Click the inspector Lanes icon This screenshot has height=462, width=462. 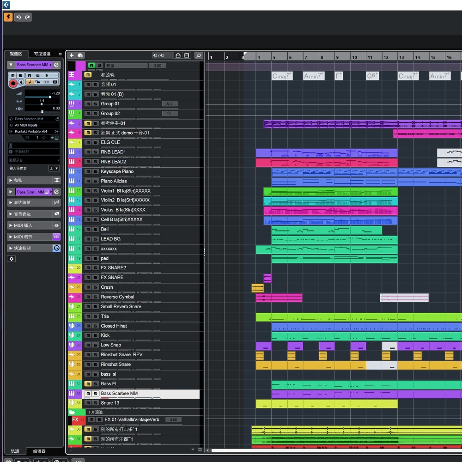click(46, 82)
